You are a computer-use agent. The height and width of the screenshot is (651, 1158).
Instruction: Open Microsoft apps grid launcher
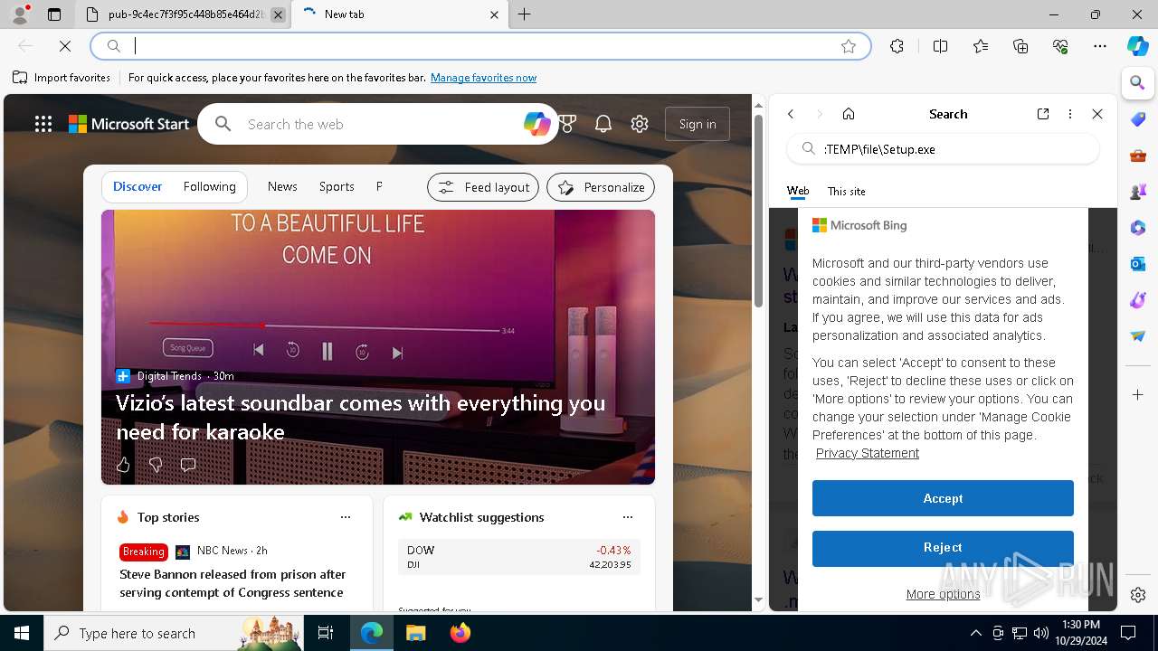click(x=43, y=124)
